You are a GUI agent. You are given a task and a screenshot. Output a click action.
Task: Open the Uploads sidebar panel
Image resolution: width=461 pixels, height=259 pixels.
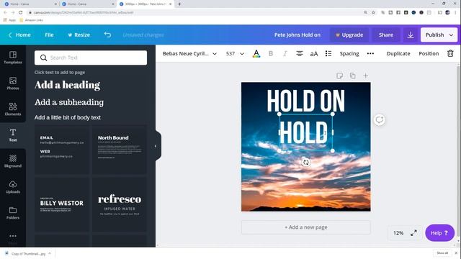[x=13, y=187]
